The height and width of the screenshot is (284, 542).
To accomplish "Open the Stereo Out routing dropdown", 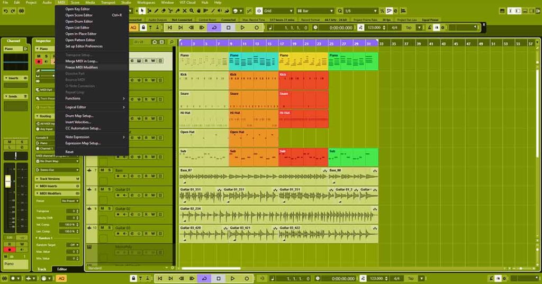I will tap(57, 170).
